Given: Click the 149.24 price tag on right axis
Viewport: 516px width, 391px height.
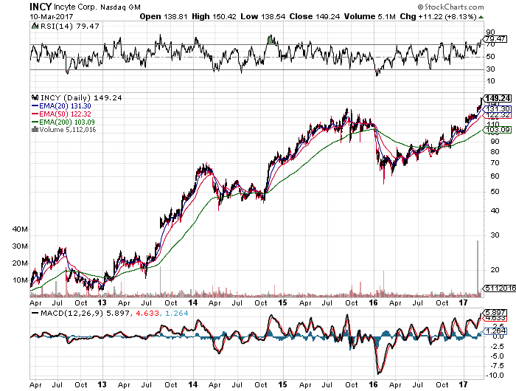Looking at the screenshot, I should click(498, 98).
